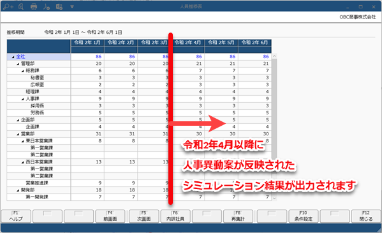Collapse the 開発部 node
The height and width of the screenshot is (233, 382).
18,190
